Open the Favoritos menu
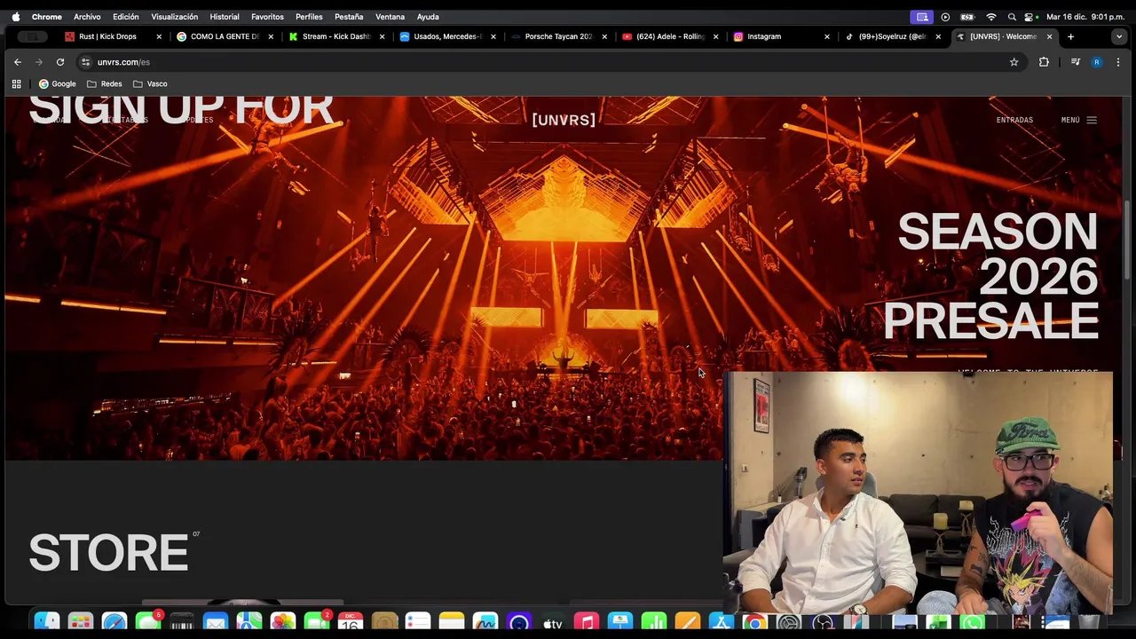The width and height of the screenshot is (1136, 639). 267,16
